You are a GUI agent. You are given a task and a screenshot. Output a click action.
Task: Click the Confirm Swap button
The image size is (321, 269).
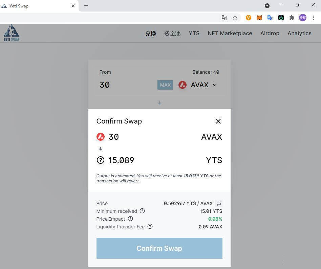point(159,248)
